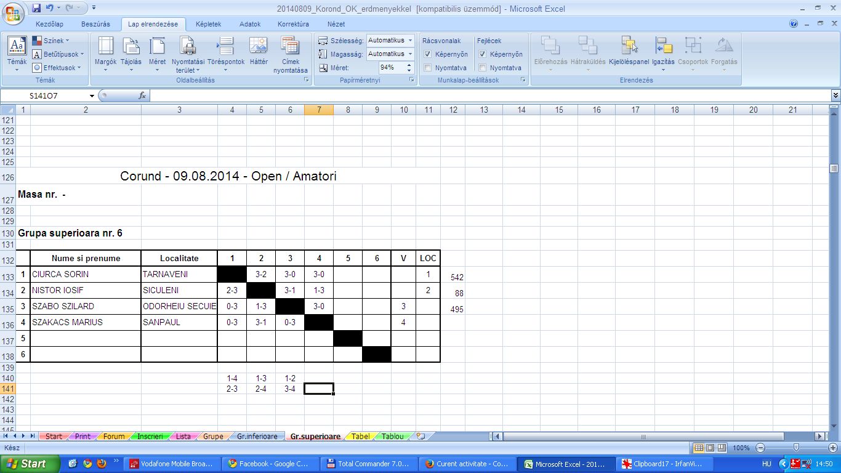Click the Undo icon in Quick Access toolbar
The width and height of the screenshot is (841, 473).
click(50, 9)
